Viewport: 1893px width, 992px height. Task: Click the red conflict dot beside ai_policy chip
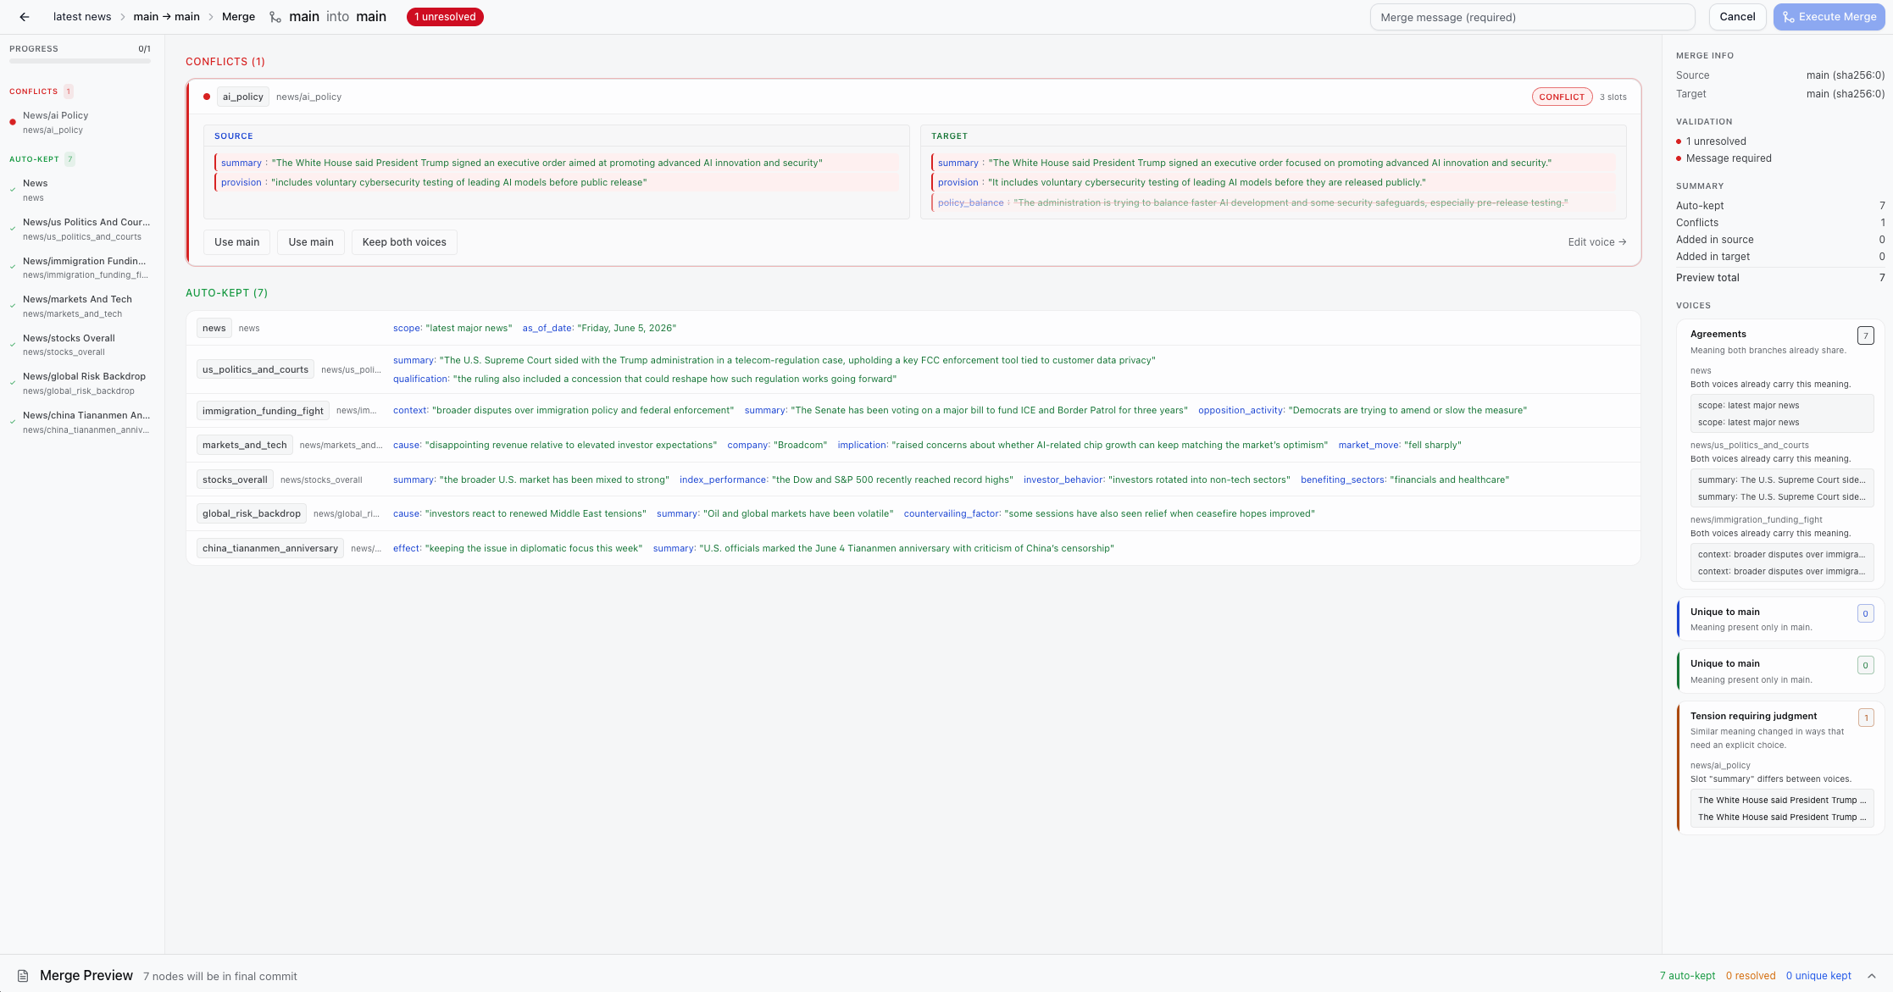[207, 97]
